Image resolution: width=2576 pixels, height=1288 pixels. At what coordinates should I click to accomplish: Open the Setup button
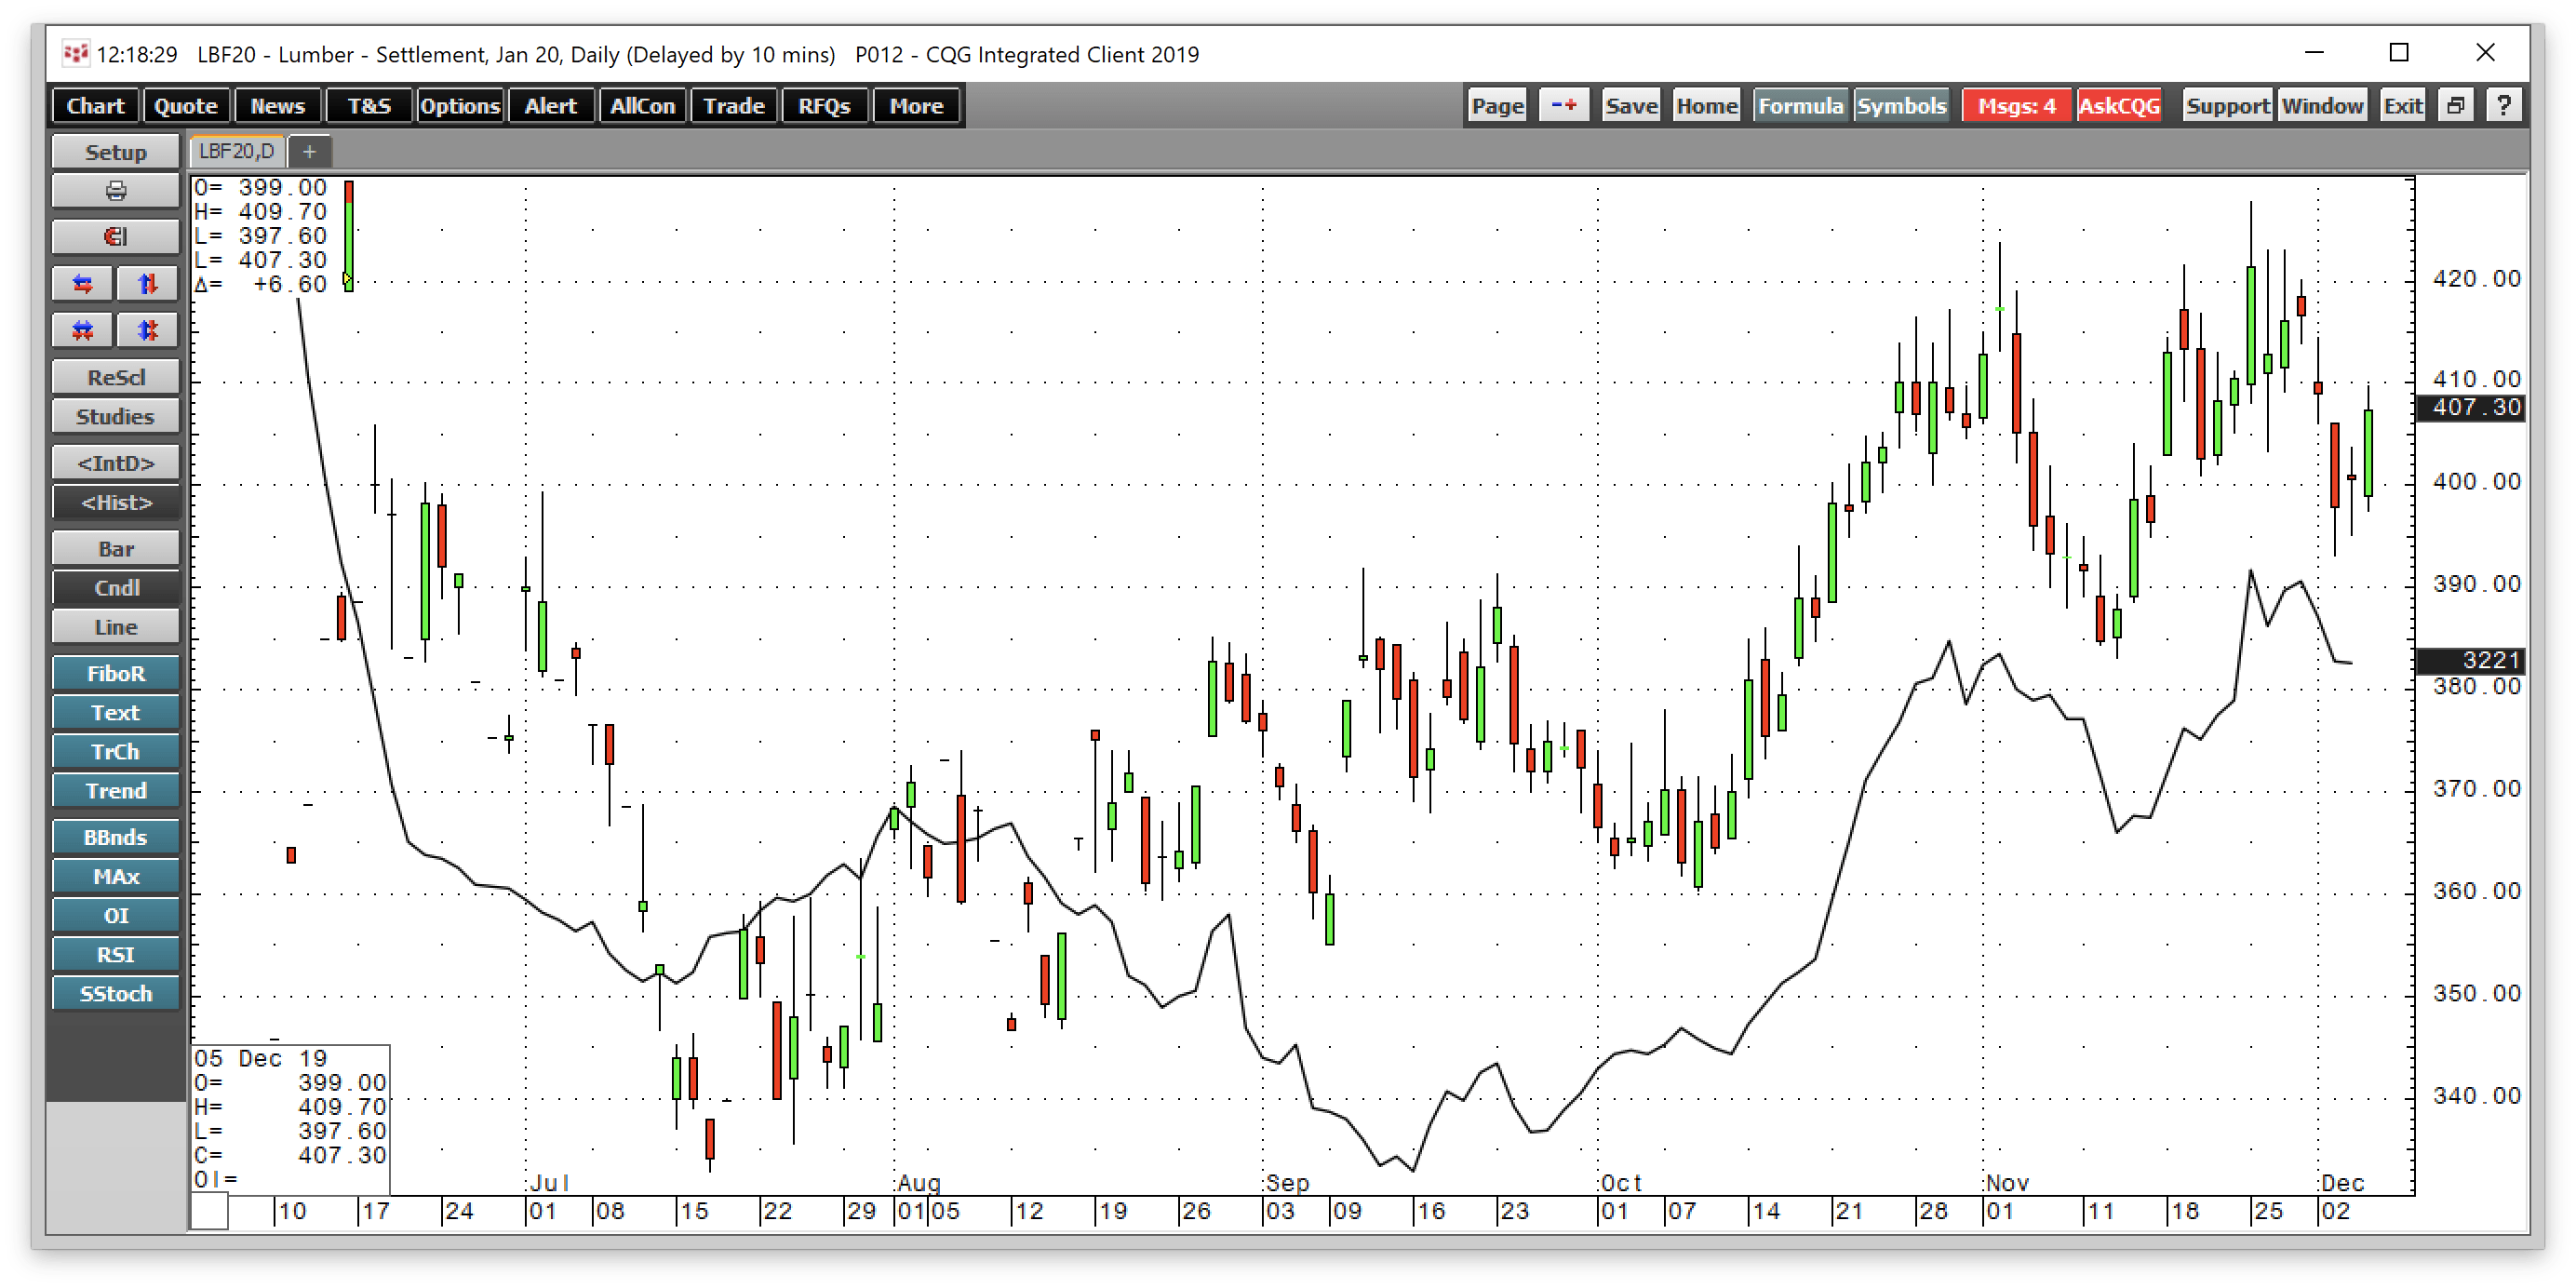[x=115, y=152]
